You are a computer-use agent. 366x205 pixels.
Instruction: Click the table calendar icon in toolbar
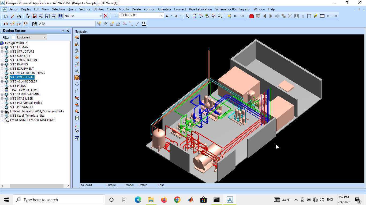(x=322, y=16)
